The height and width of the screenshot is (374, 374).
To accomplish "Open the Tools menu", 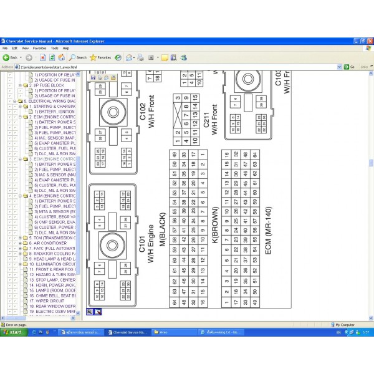I will [55, 48].
